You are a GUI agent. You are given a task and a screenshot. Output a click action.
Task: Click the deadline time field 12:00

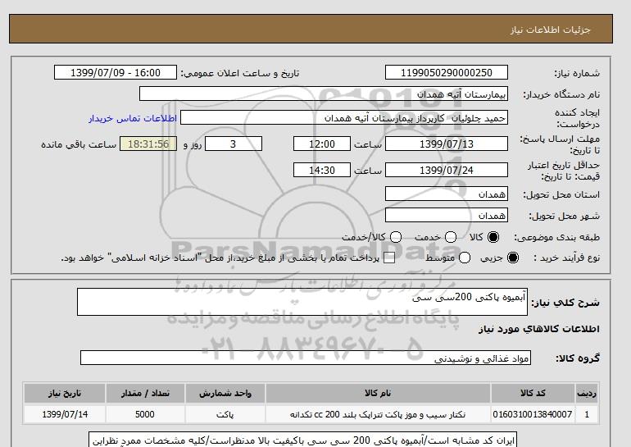click(x=322, y=144)
